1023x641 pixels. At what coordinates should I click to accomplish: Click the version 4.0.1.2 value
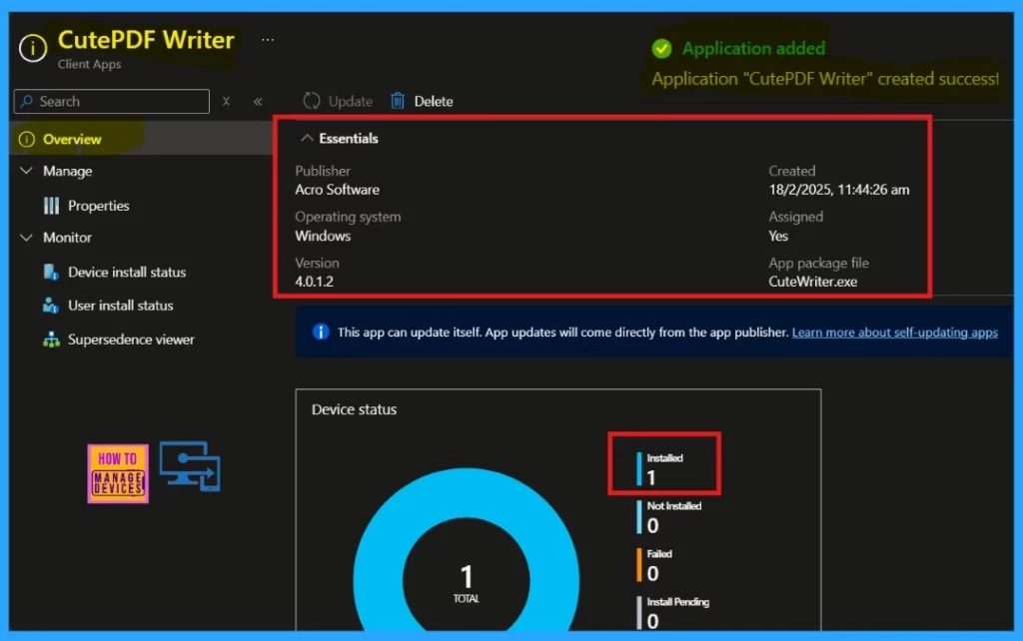click(x=314, y=282)
